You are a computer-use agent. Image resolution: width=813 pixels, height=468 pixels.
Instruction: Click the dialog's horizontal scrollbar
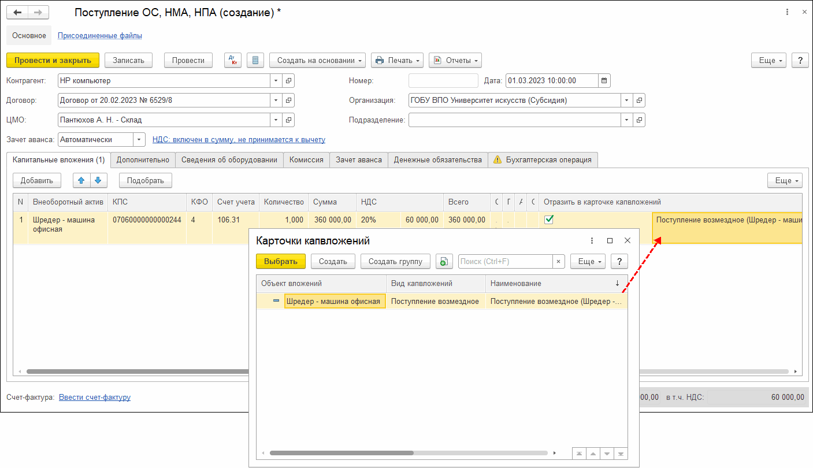341,454
